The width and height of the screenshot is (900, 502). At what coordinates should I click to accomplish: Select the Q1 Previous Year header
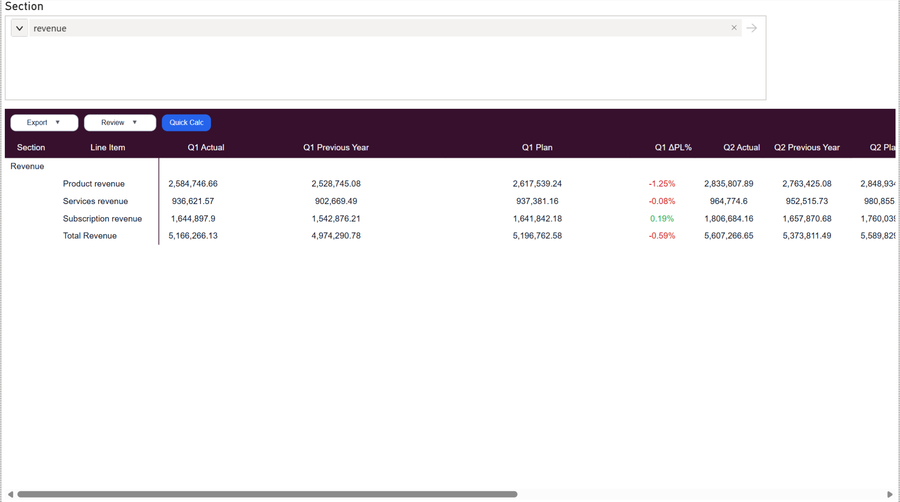[x=336, y=147]
